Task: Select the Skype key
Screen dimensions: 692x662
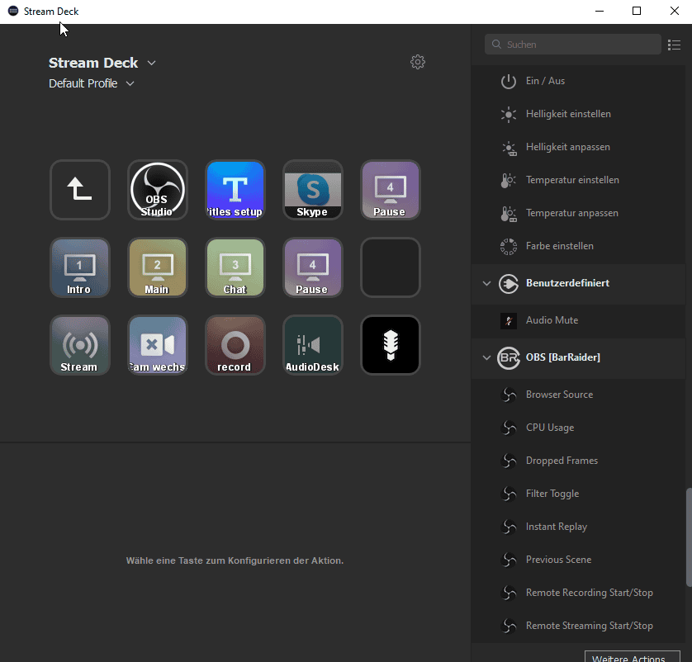Action: [313, 190]
